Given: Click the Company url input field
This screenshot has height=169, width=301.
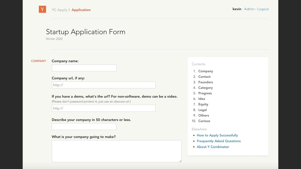Looking at the screenshot, I should [104, 85].
